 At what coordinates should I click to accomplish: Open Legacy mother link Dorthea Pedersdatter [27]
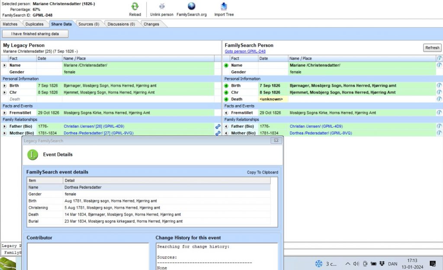[98, 133]
